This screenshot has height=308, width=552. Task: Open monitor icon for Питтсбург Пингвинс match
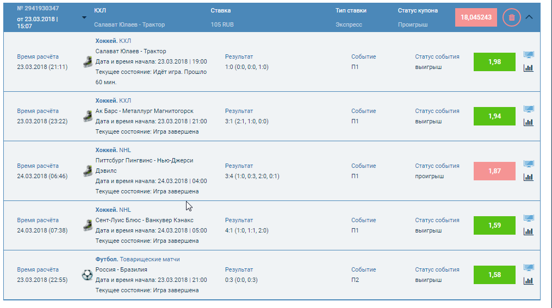[528, 164]
